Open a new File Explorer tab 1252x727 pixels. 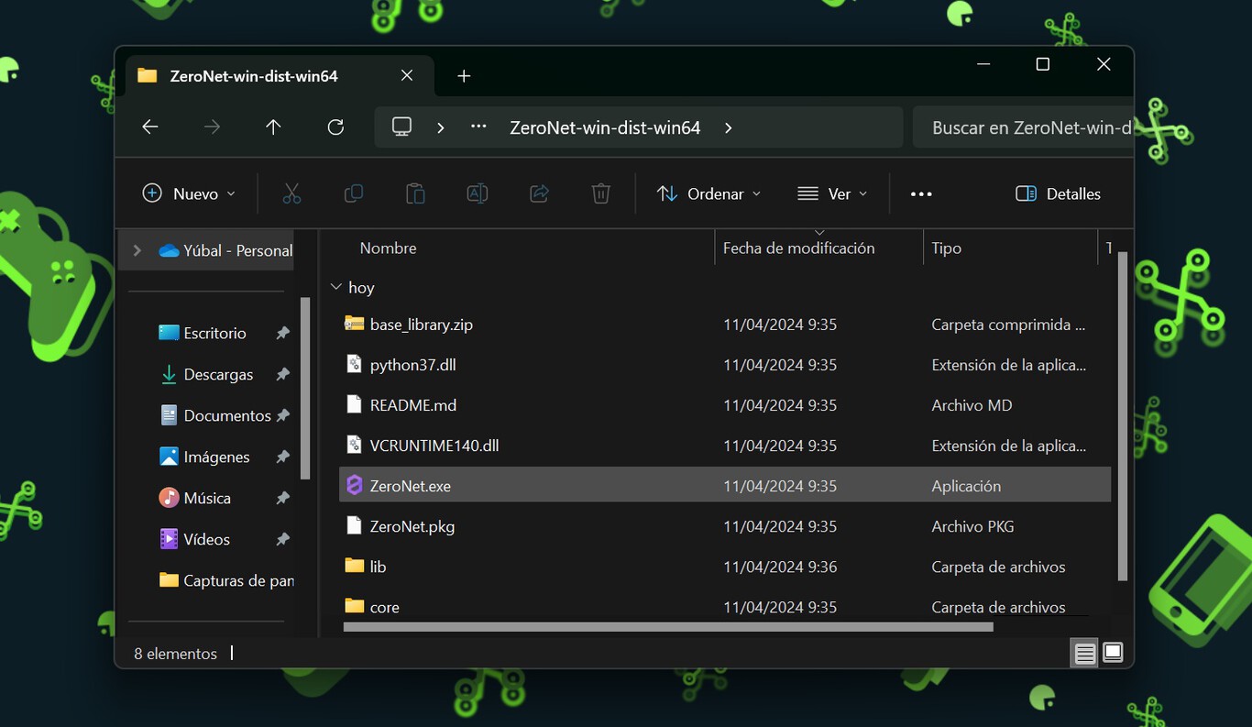coord(463,75)
